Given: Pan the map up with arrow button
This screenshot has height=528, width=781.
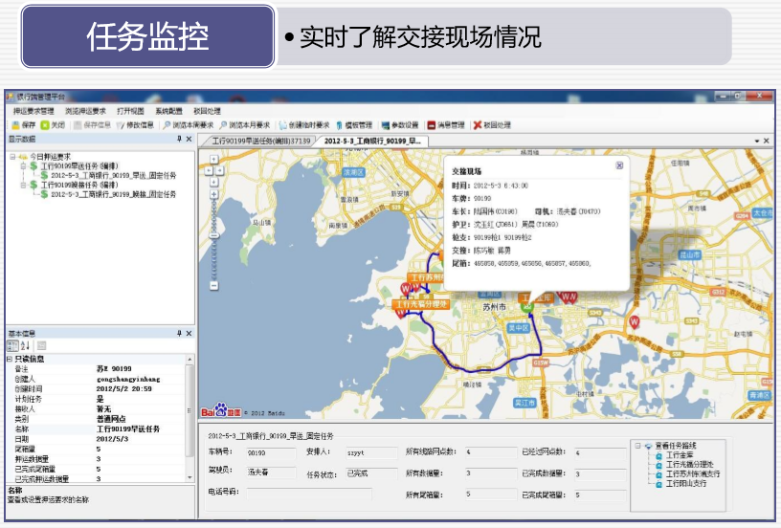Looking at the screenshot, I should click(213, 159).
